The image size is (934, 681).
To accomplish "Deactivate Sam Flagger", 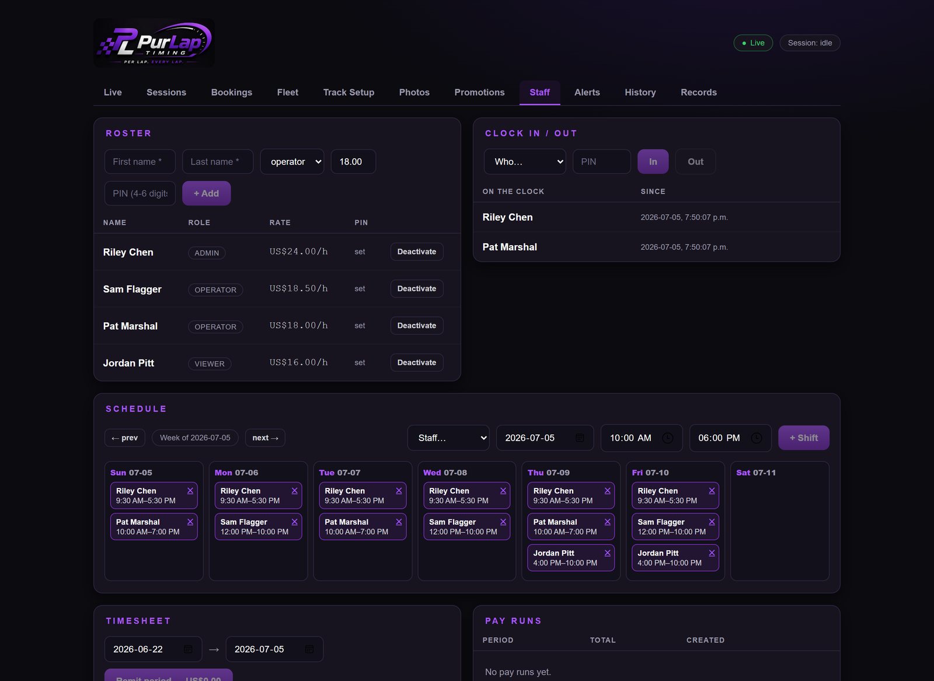I will pos(417,288).
